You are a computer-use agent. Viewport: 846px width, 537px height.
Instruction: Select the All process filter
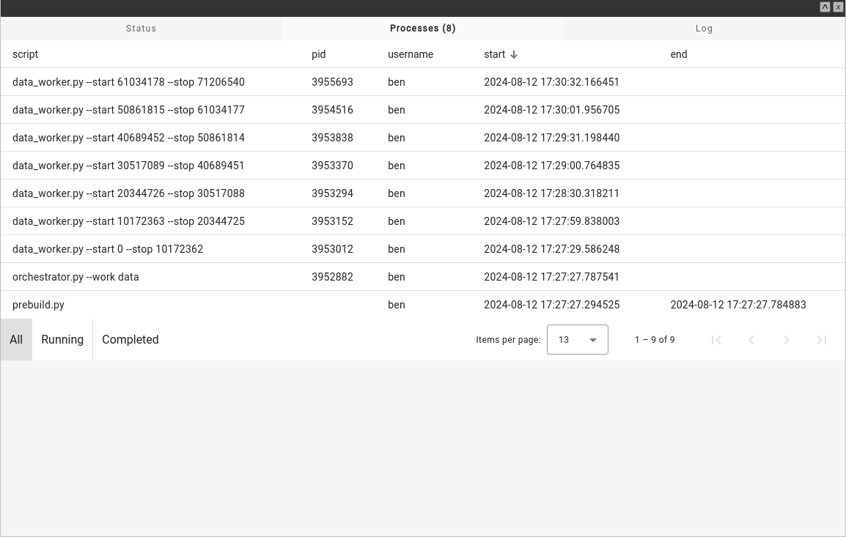pyautogui.click(x=16, y=339)
